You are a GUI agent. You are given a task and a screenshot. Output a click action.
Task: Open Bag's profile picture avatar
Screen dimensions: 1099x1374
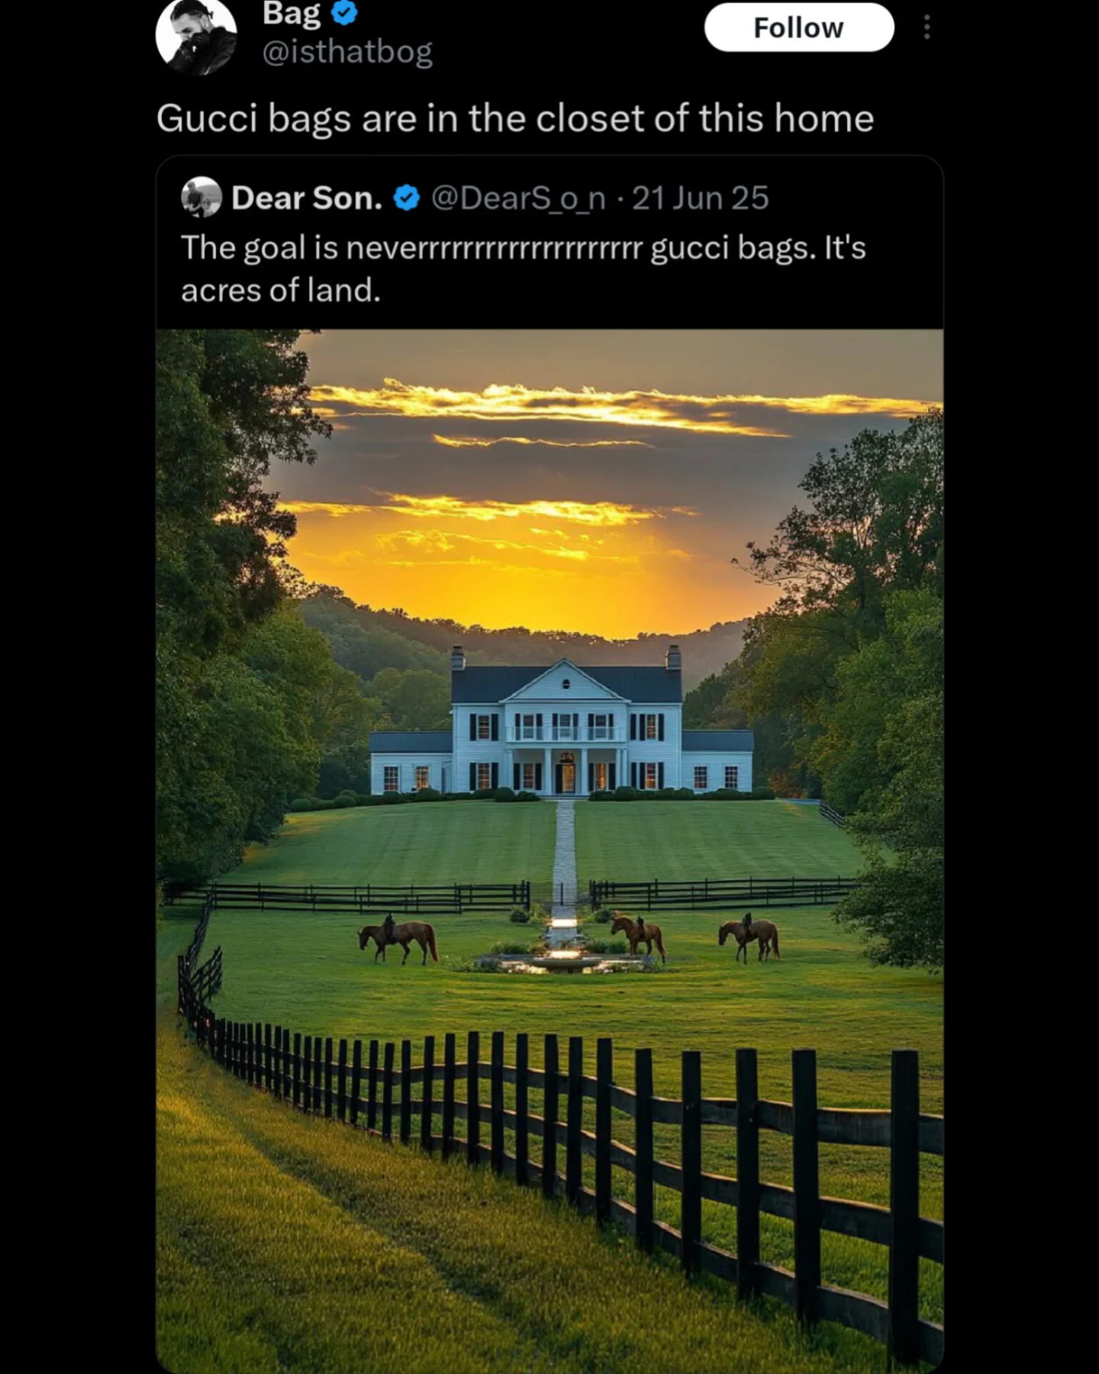point(196,37)
